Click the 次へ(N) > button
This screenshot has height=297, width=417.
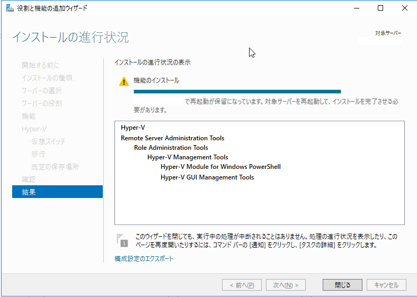click(x=286, y=285)
